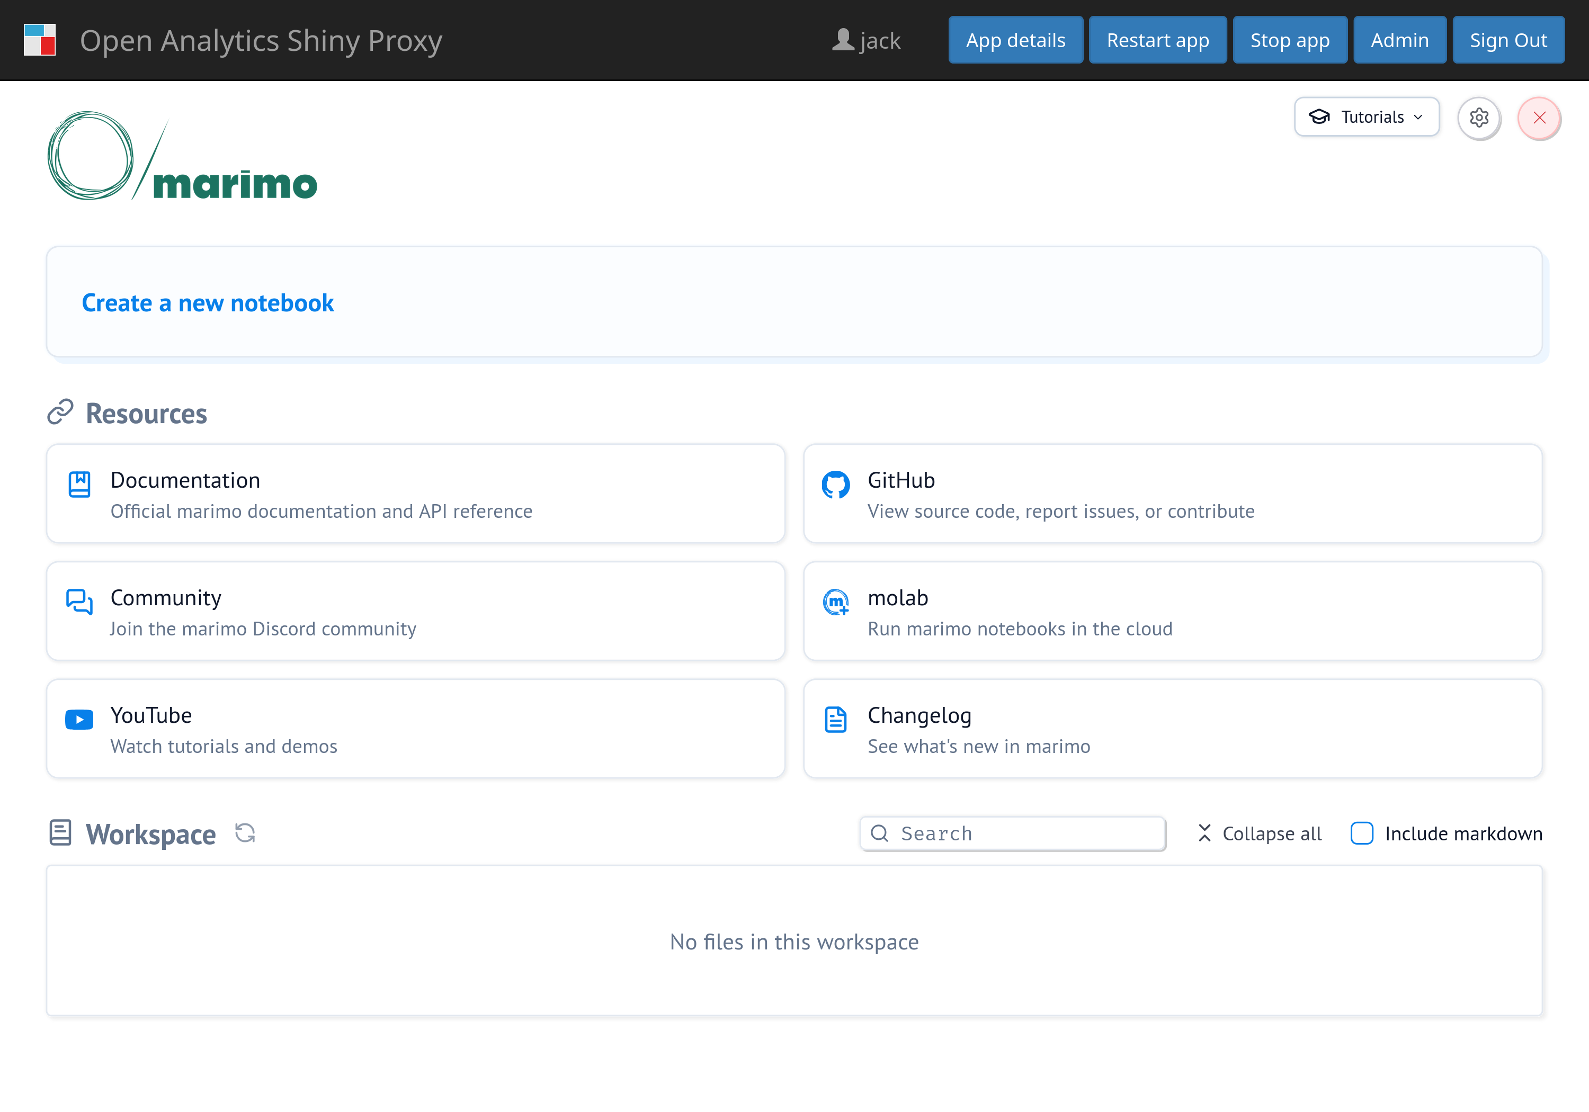Open the Documentation resource title
The width and height of the screenshot is (1589, 1112).
click(185, 480)
